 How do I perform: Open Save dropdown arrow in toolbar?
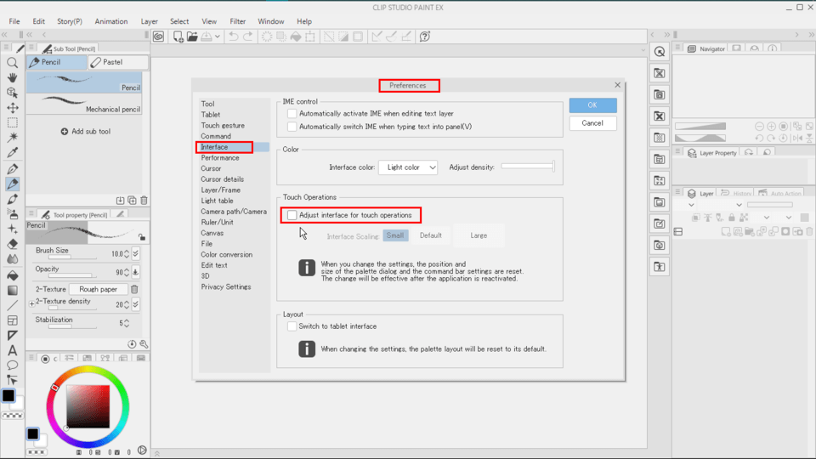(218, 37)
